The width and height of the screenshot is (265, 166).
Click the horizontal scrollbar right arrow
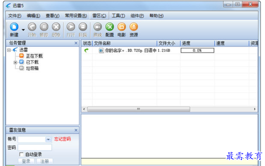(x=255, y=109)
